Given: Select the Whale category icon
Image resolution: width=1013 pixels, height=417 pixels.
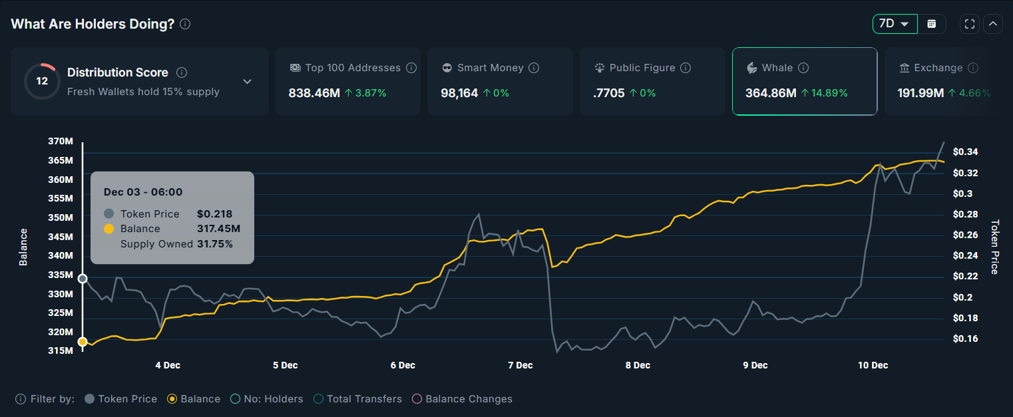Looking at the screenshot, I should coord(751,67).
